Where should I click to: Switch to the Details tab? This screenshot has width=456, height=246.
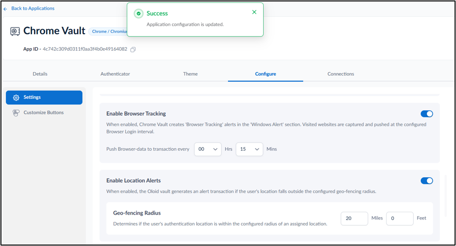(x=40, y=74)
